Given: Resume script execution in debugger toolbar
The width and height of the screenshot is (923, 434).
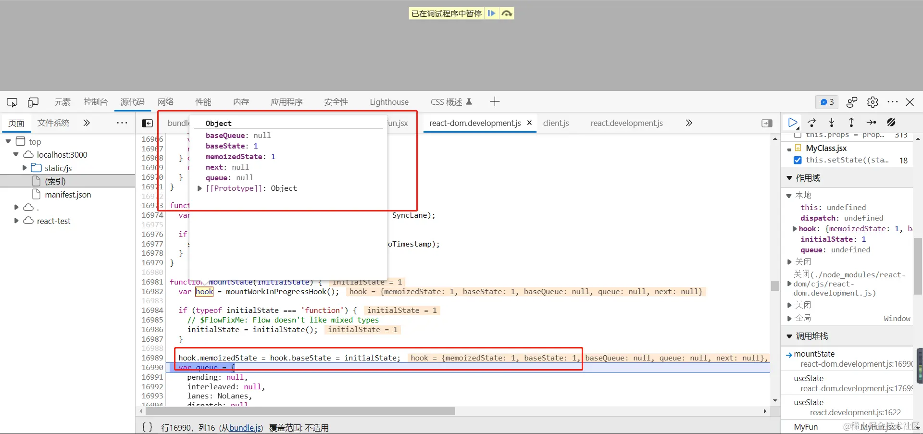Looking at the screenshot, I should pyautogui.click(x=793, y=123).
